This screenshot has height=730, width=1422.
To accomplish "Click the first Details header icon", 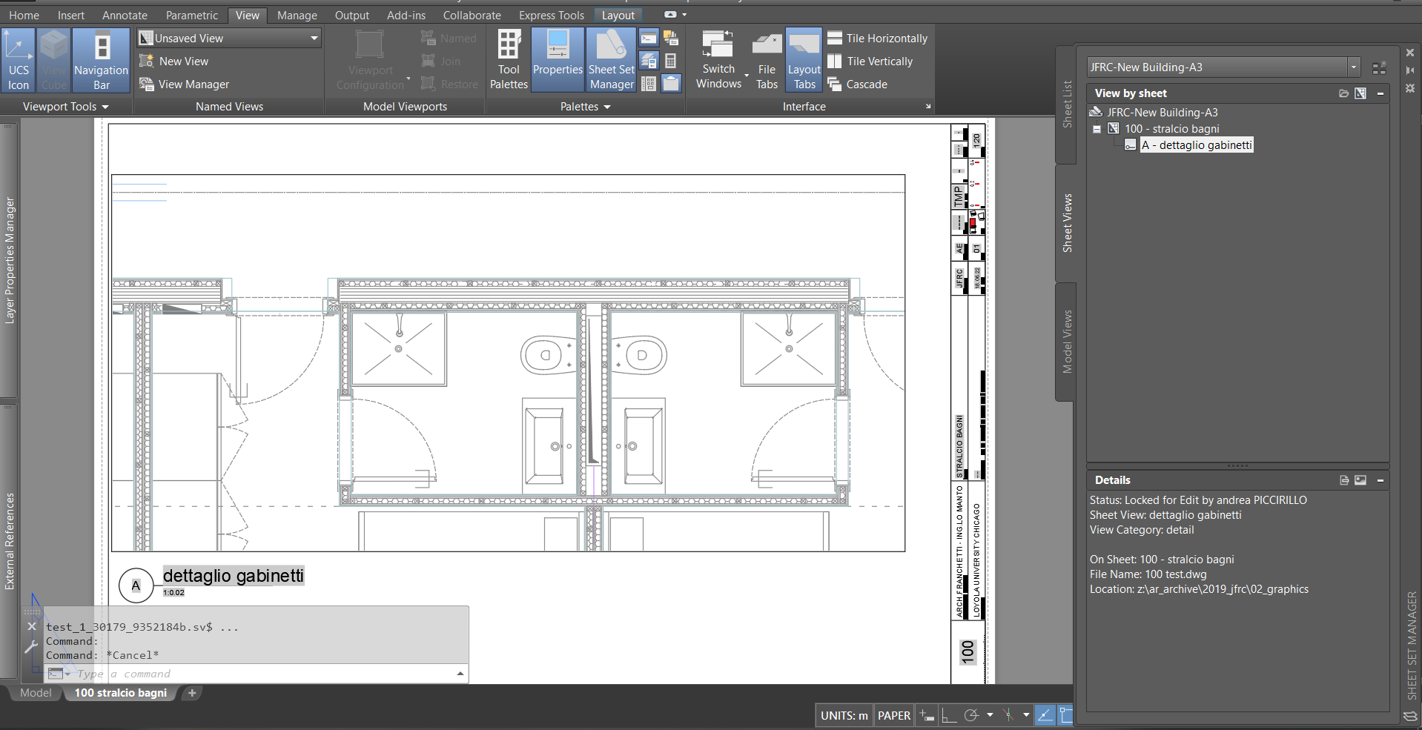I will [1344, 480].
